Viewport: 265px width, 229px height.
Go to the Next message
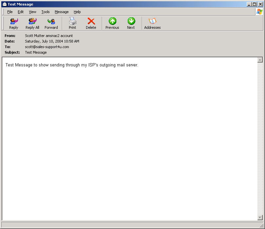131,24
